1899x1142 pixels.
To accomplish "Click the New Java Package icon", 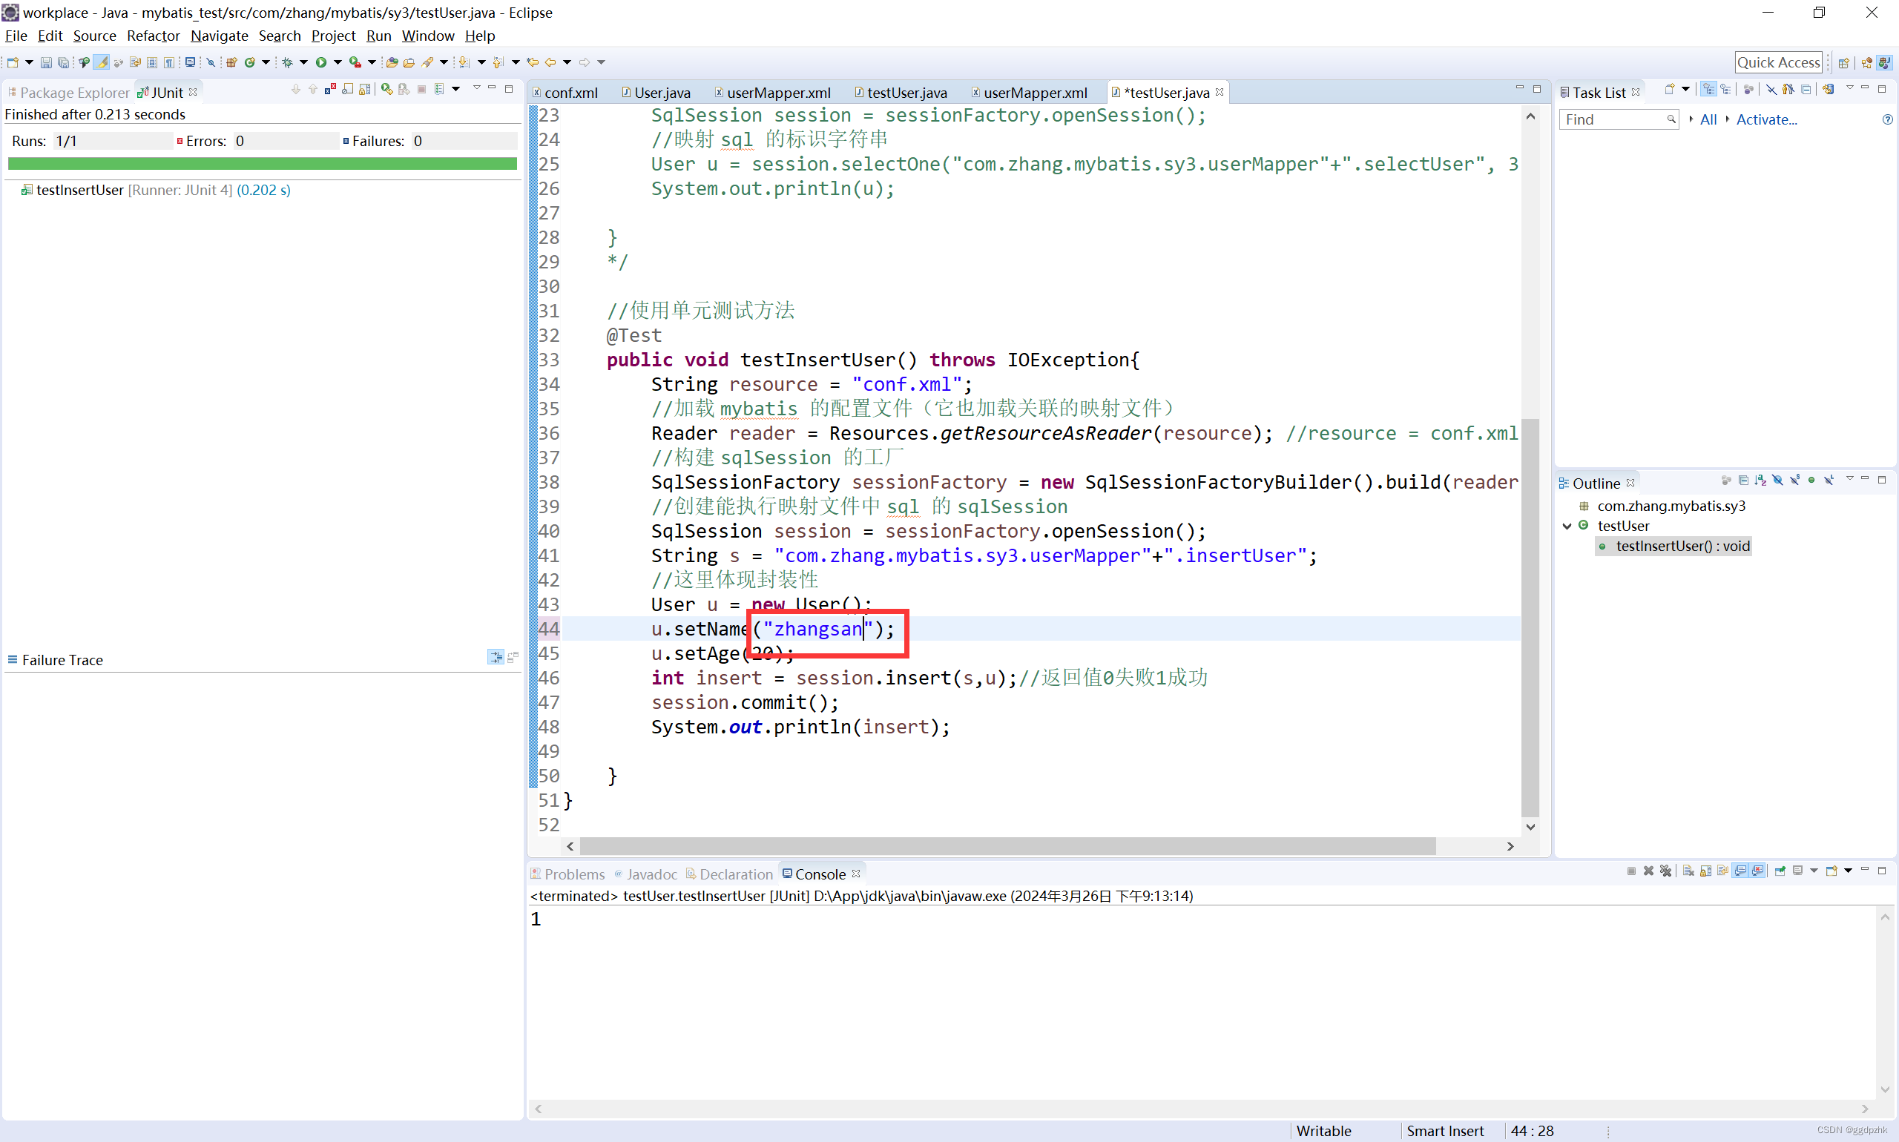I will pos(231,62).
